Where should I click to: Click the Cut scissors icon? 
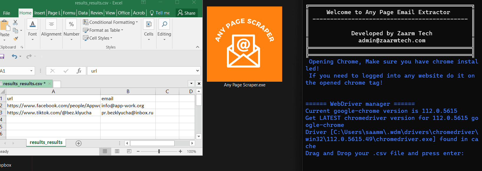point(15,22)
